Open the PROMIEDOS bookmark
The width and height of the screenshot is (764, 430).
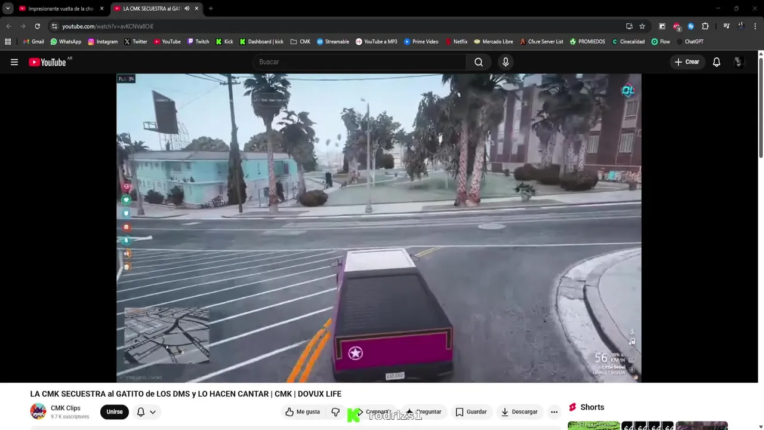coord(587,42)
